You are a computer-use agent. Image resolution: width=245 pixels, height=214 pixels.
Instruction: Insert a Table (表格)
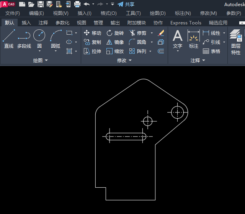click(211, 51)
